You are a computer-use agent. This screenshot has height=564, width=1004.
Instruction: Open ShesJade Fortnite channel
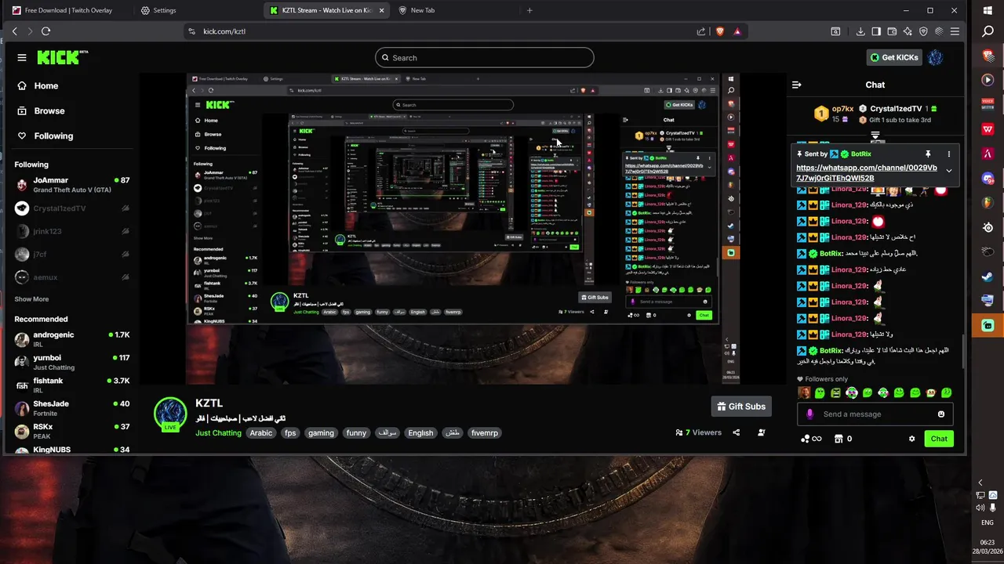[72, 408]
